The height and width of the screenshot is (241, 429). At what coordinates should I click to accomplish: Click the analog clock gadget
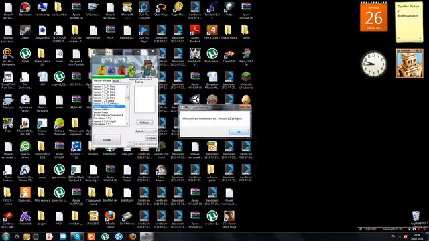[374, 64]
